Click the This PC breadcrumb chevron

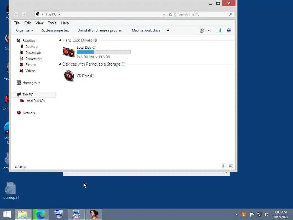(x=60, y=14)
